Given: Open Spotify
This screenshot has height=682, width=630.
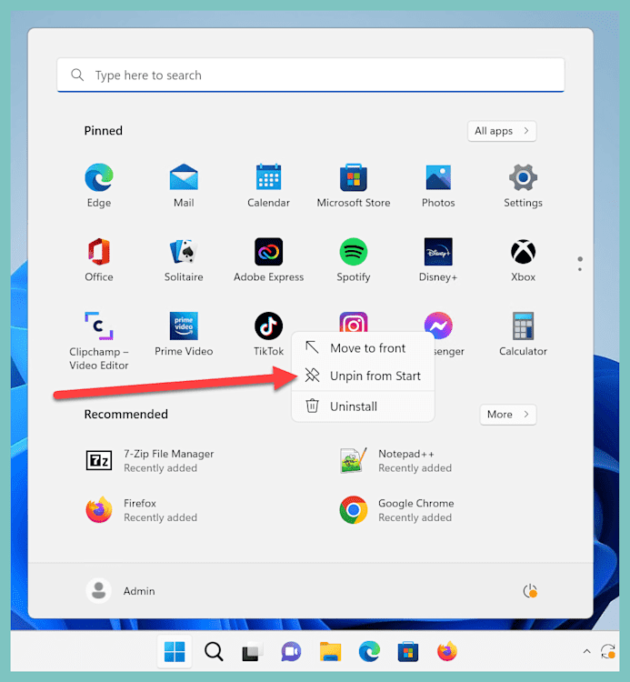Looking at the screenshot, I should click(353, 260).
